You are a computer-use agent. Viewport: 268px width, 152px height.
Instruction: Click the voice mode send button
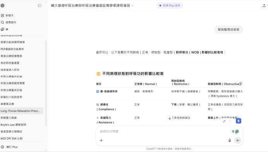point(237,140)
